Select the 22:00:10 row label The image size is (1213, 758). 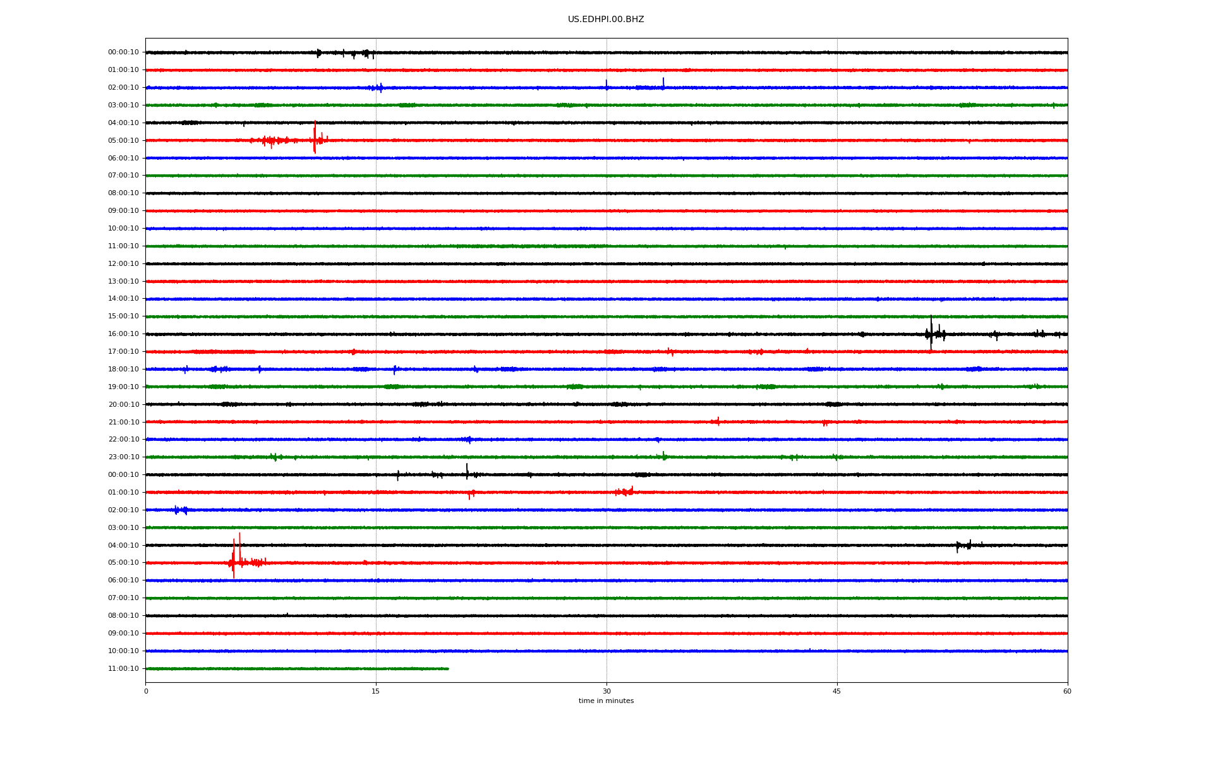(123, 440)
